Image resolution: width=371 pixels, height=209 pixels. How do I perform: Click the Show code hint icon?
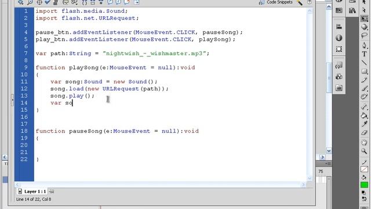[66, 2]
